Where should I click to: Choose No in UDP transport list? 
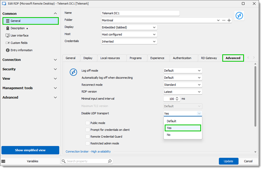[x=183, y=135]
